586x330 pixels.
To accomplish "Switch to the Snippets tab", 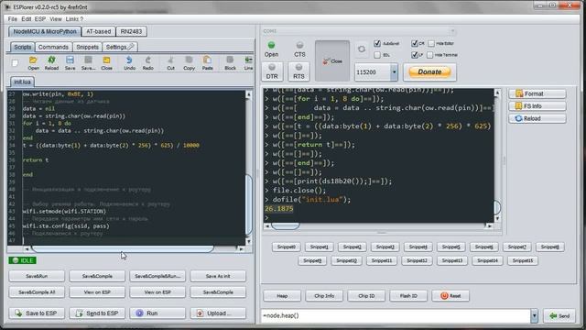I will (x=87, y=47).
